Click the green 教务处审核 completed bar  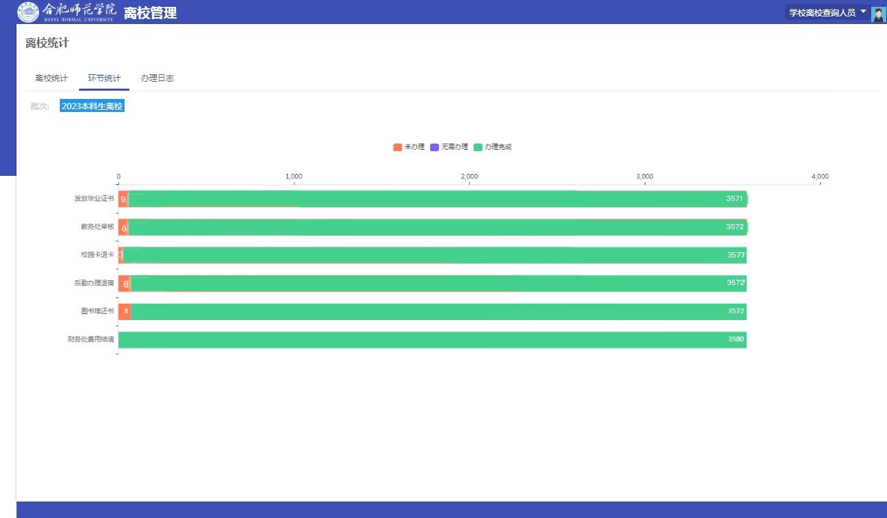[434, 227]
